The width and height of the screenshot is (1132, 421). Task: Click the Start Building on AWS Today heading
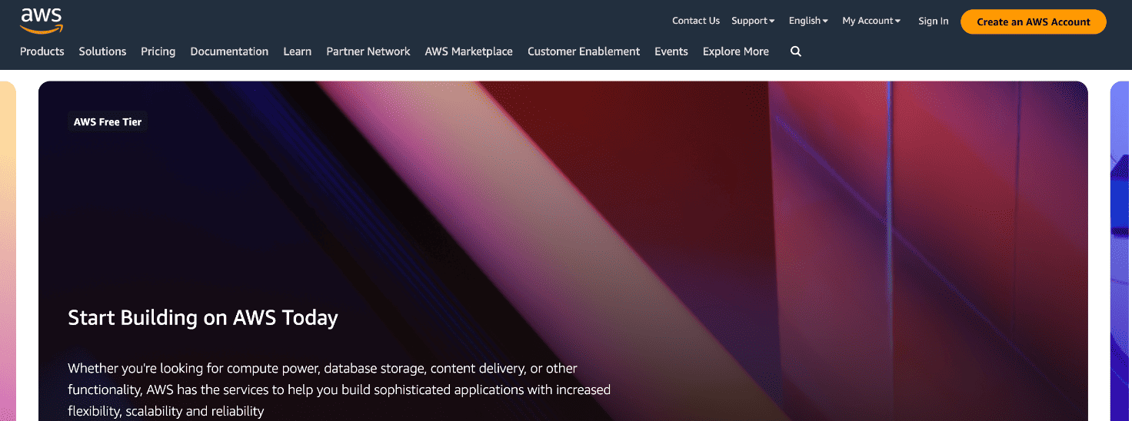[203, 318]
